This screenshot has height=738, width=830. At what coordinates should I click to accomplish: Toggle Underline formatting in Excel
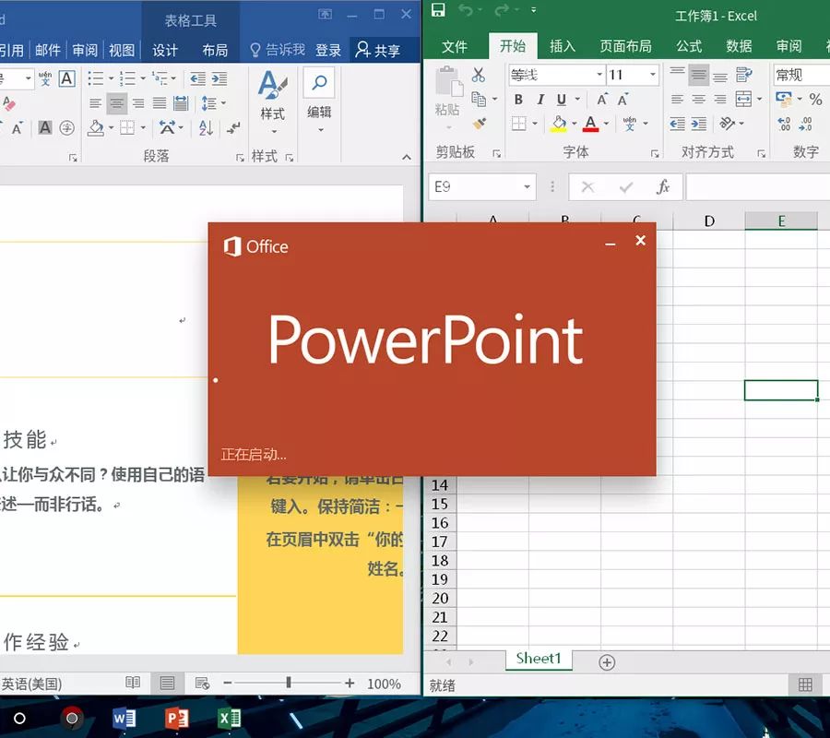click(561, 99)
